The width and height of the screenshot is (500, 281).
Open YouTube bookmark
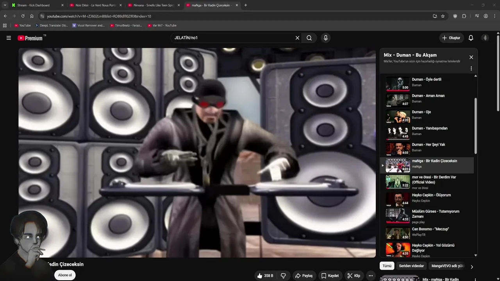22,25
